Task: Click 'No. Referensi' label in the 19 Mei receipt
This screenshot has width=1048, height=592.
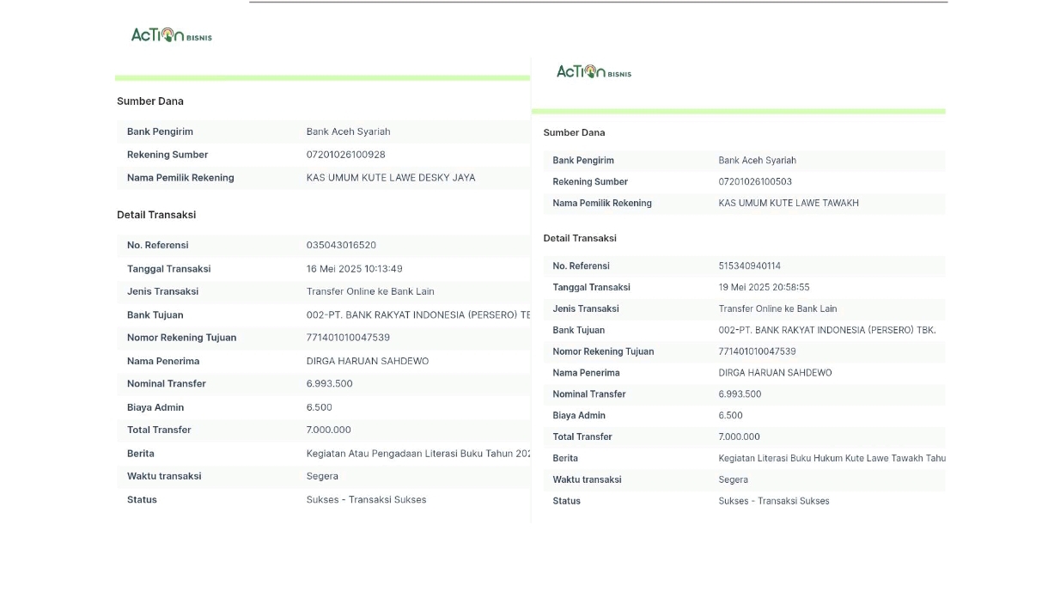Action: tap(582, 266)
